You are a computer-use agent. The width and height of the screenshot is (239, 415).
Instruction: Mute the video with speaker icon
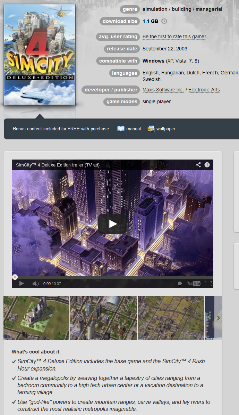coord(35,284)
